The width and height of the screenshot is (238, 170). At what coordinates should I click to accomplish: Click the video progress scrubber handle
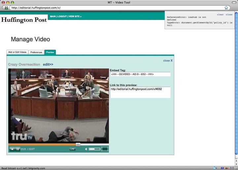point(78,145)
